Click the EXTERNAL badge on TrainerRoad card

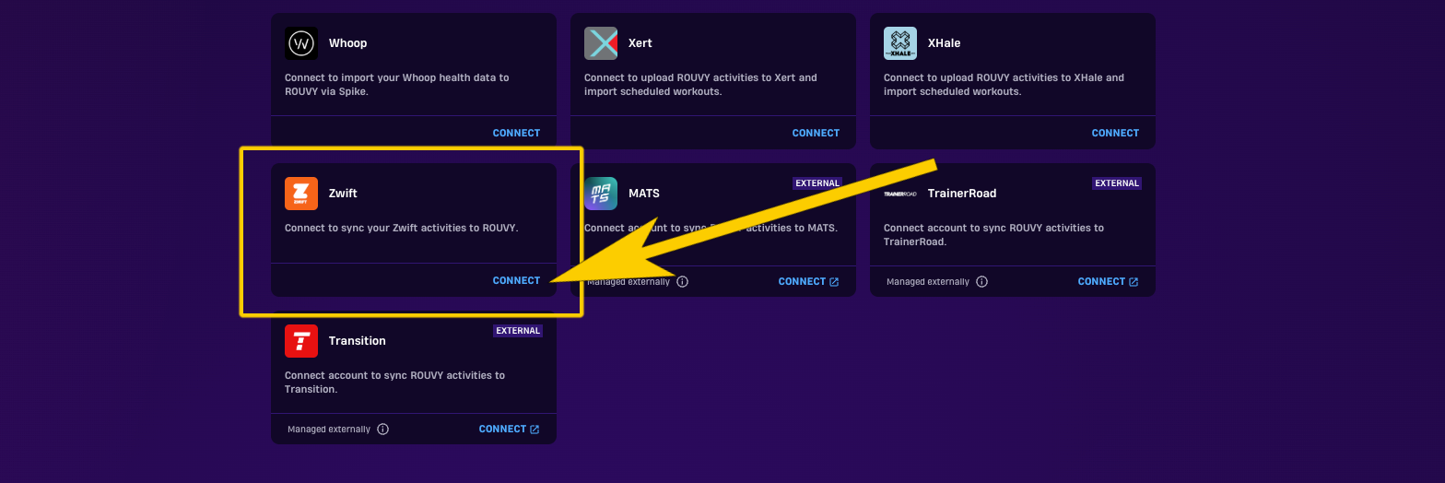pos(1117,183)
